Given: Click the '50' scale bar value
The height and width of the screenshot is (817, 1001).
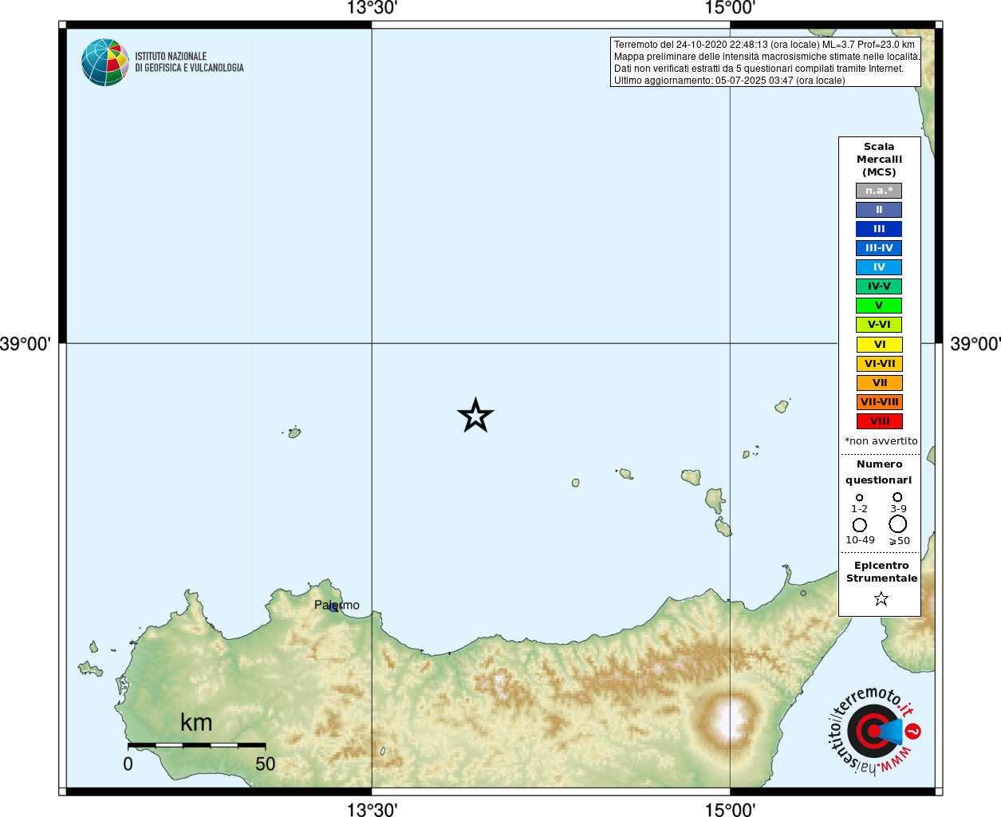Looking at the screenshot, I should [x=265, y=764].
